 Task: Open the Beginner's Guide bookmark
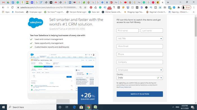point(156,12)
